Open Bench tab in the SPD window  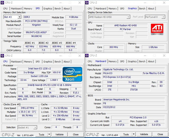(x=58, y=8)
